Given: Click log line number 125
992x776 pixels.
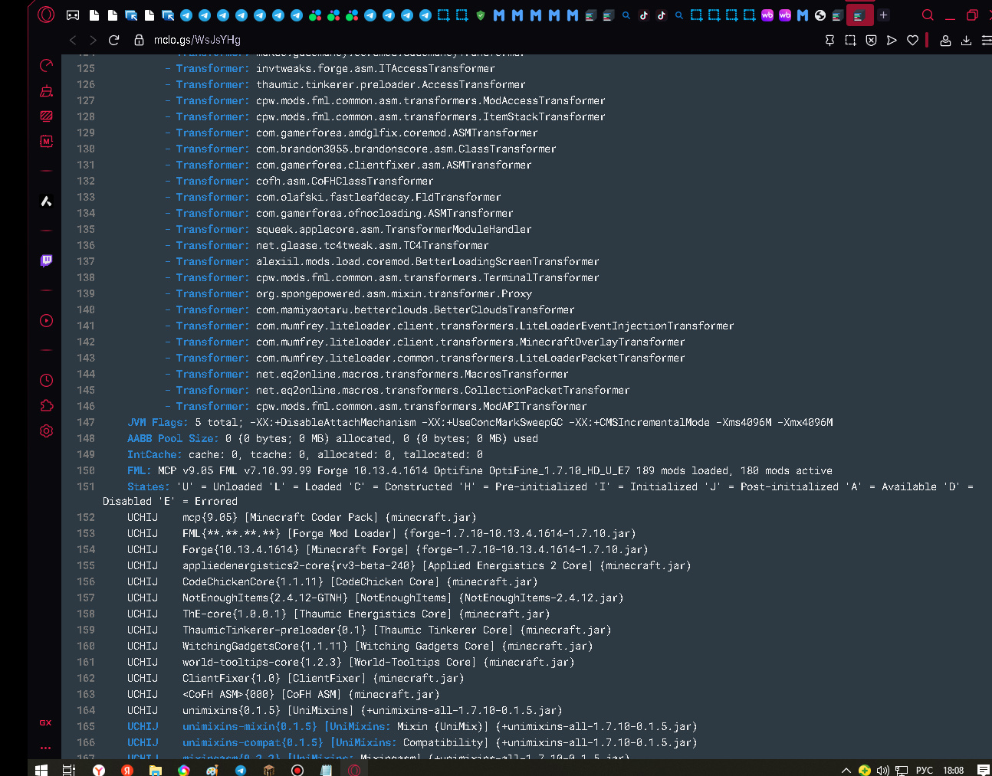Looking at the screenshot, I should (86, 68).
